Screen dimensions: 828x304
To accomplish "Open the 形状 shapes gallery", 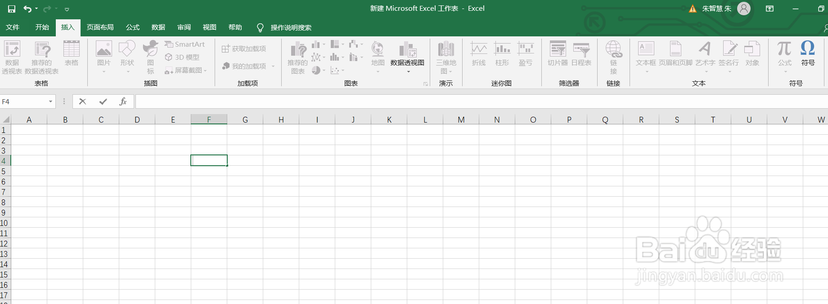I will pos(127,57).
